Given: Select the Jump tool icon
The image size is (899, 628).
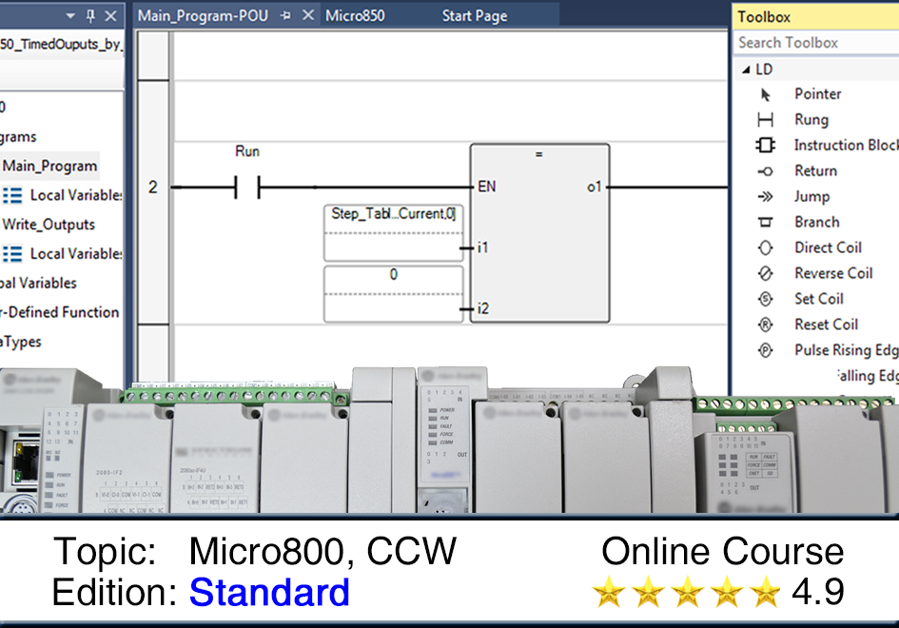Looking at the screenshot, I should pyautogui.click(x=765, y=197).
